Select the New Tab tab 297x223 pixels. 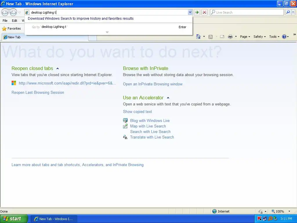[45, 37]
